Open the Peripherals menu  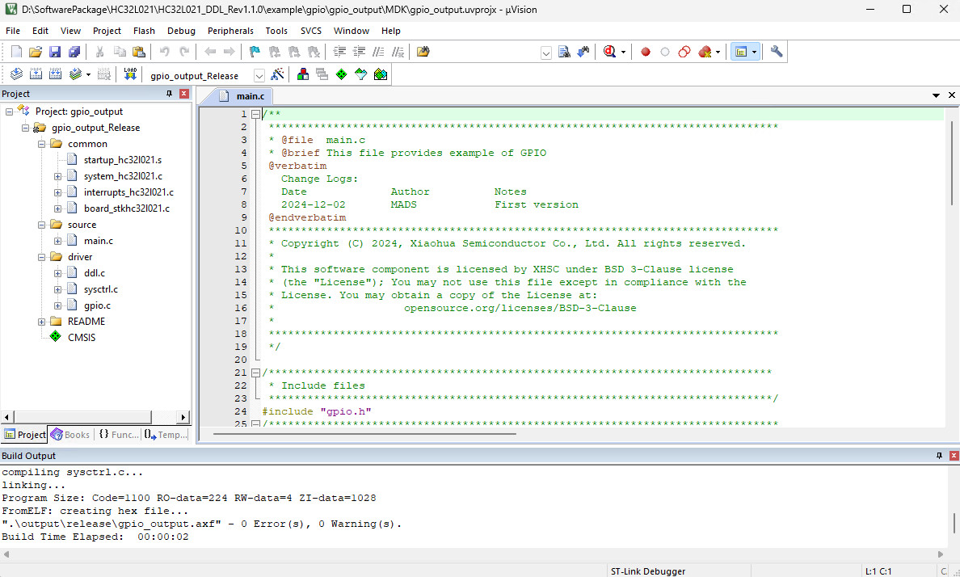tap(230, 31)
